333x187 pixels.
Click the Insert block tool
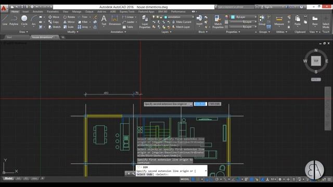pos(199,21)
